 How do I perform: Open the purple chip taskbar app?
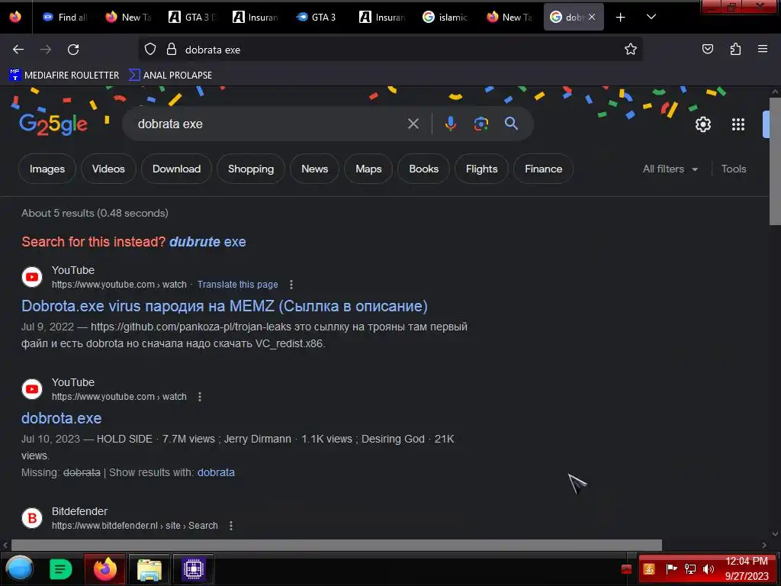pyautogui.click(x=193, y=569)
